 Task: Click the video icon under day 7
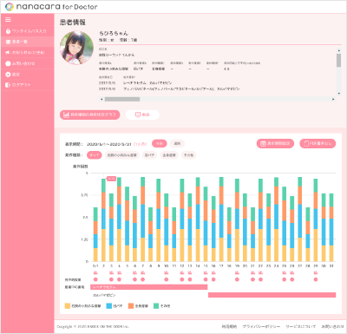click(142, 272)
